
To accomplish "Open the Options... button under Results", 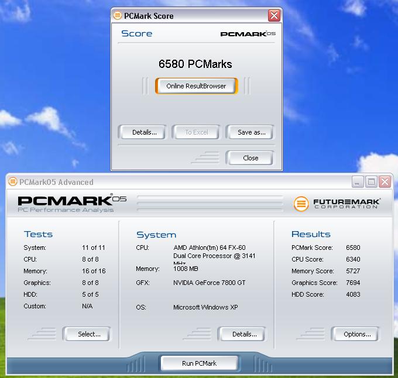I will coord(357,334).
